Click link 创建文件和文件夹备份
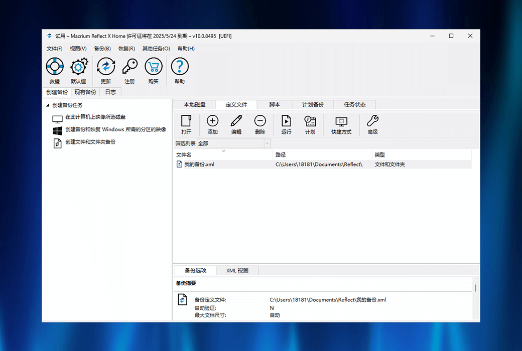Image resolution: width=522 pixels, height=351 pixels. [x=90, y=142]
